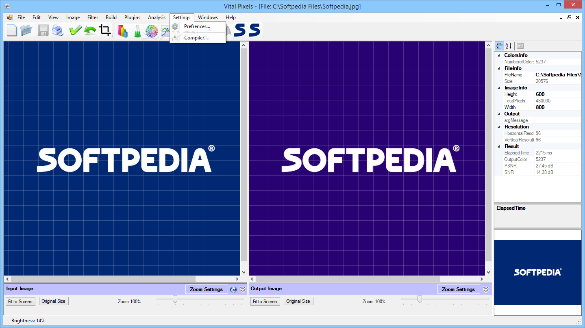Open the Build menu
The width and height of the screenshot is (585, 328).
[x=111, y=17]
